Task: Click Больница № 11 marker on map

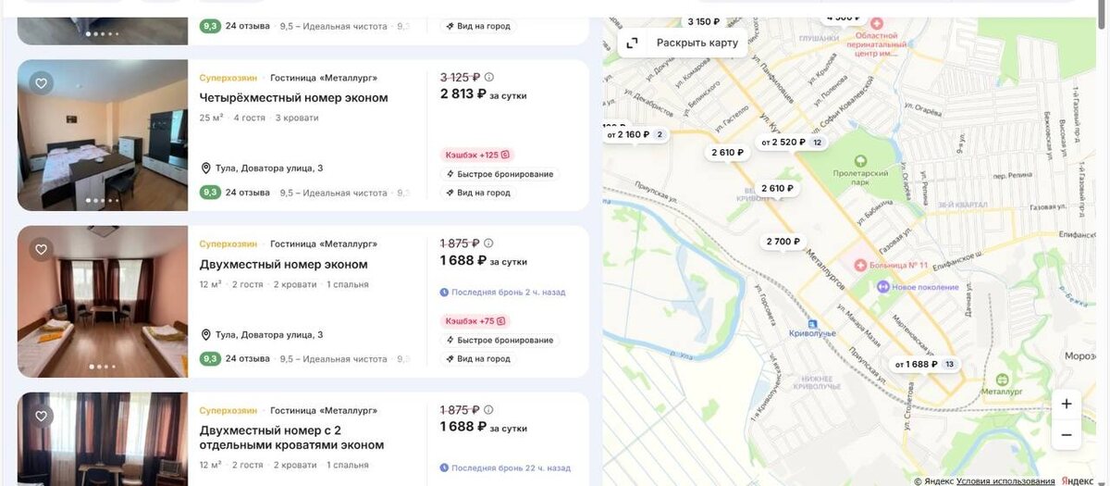Action: 861,266
